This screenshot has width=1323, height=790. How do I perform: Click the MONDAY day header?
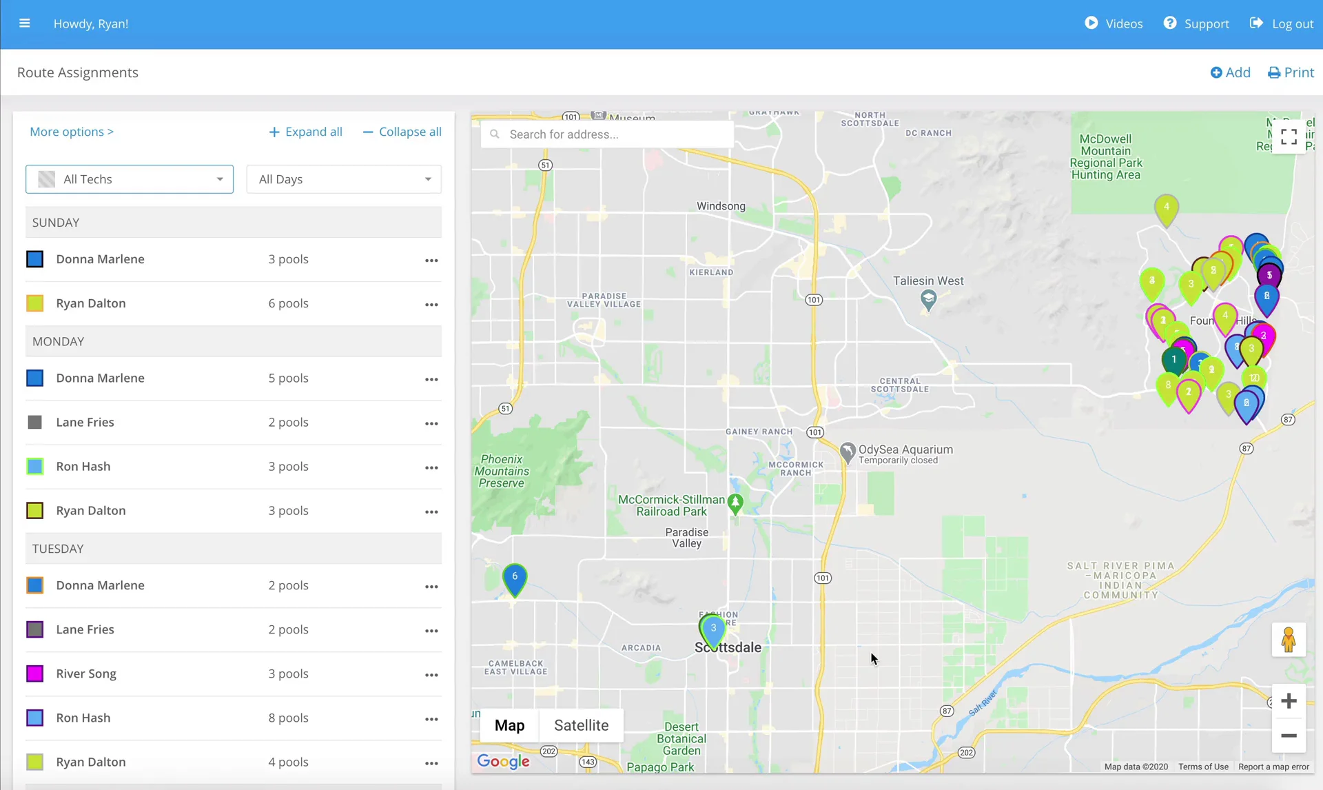tap(234, 341)
